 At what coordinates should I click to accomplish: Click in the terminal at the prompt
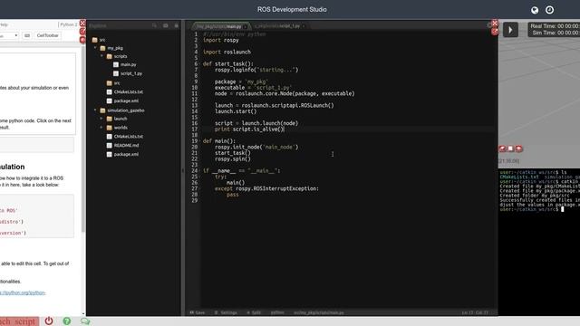563,209
